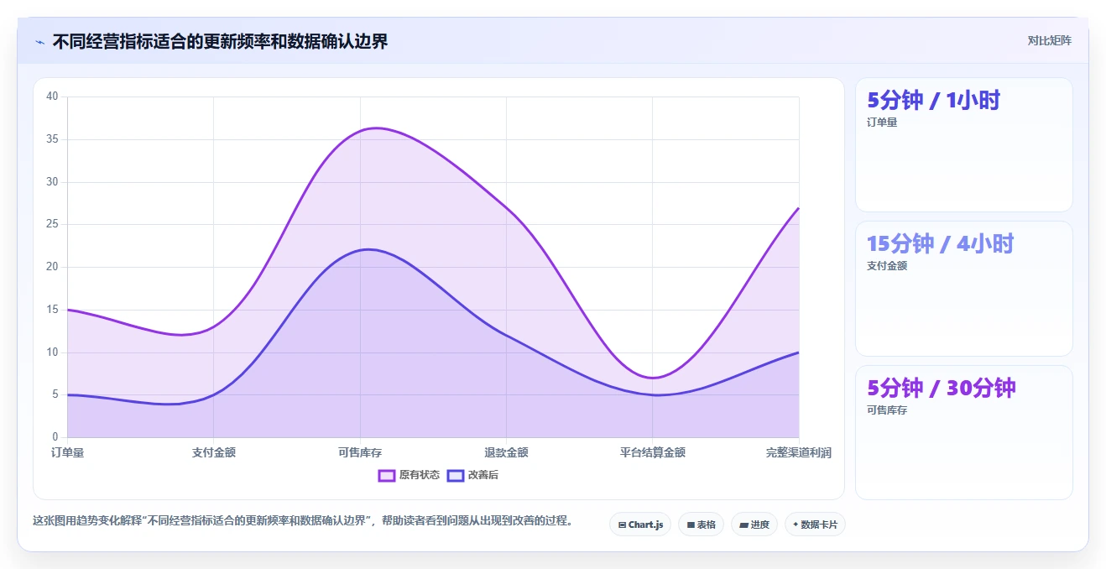The image size is (1106, 569).
Task: Click the 平台结算金额 x-axis label
Action: pos(652,452)
